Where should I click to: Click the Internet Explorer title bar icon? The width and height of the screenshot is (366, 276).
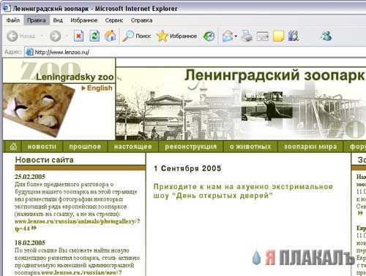7,8
